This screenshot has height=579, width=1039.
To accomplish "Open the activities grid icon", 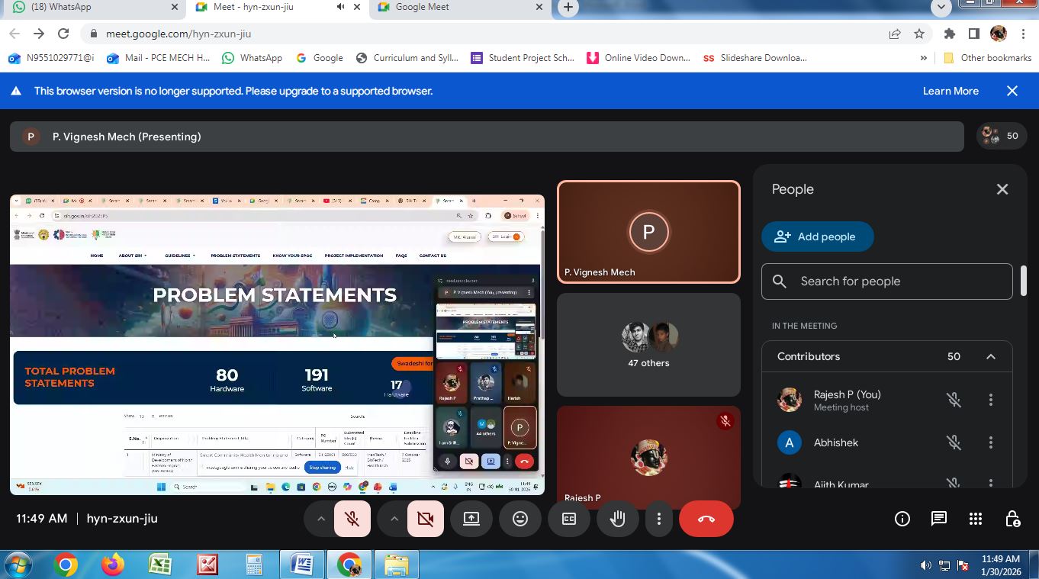I will pyautogui.click(x=976, y=519).
